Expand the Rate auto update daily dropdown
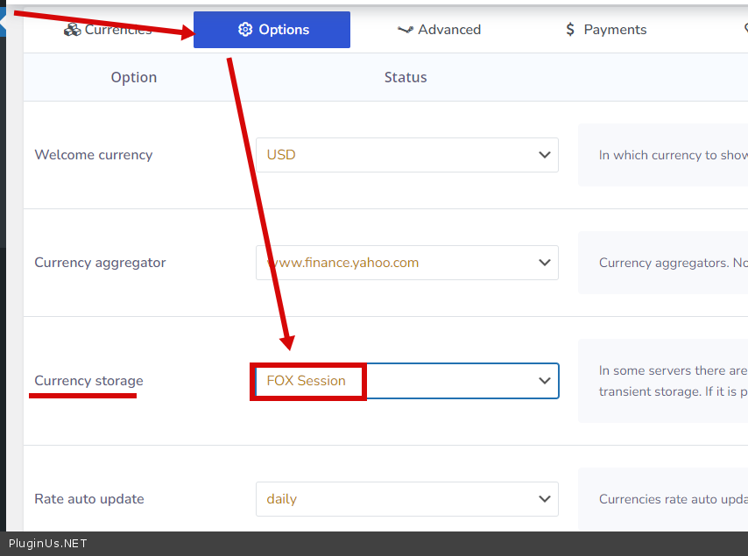 click(x=406, y=499)
